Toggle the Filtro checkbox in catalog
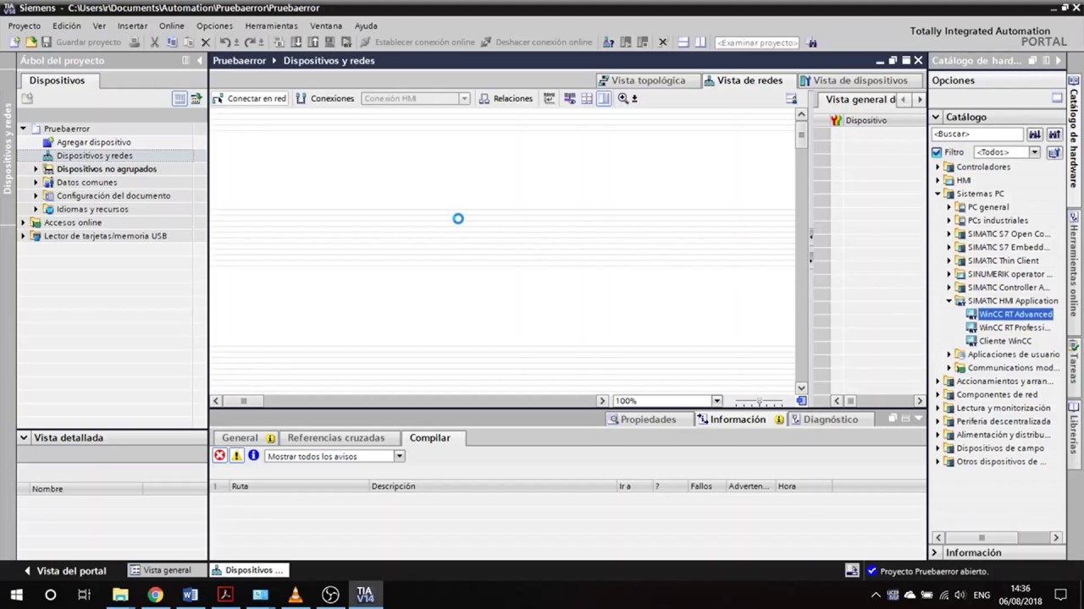 937,152
